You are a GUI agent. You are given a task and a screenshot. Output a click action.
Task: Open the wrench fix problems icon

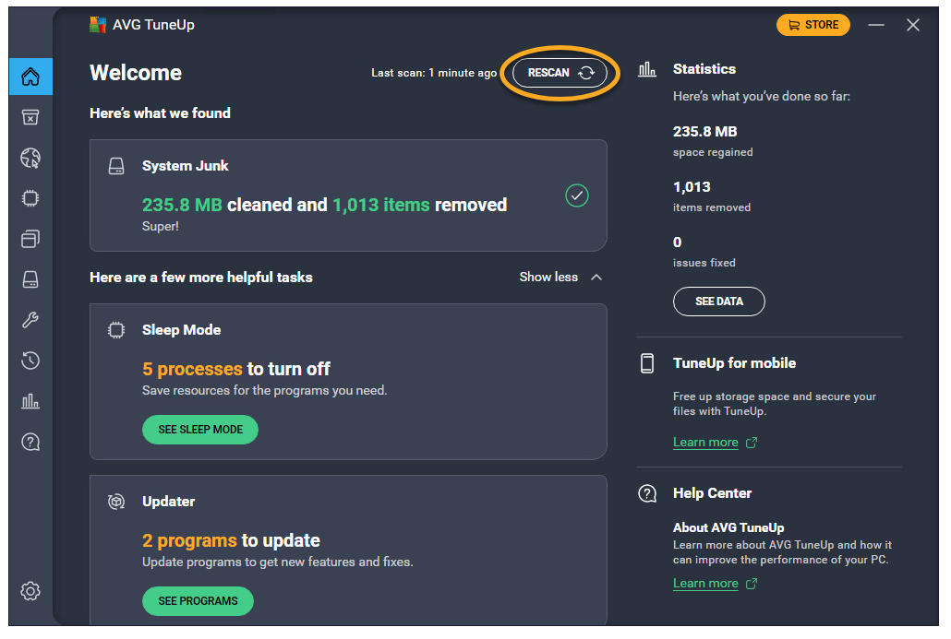(x=30, y=320)
